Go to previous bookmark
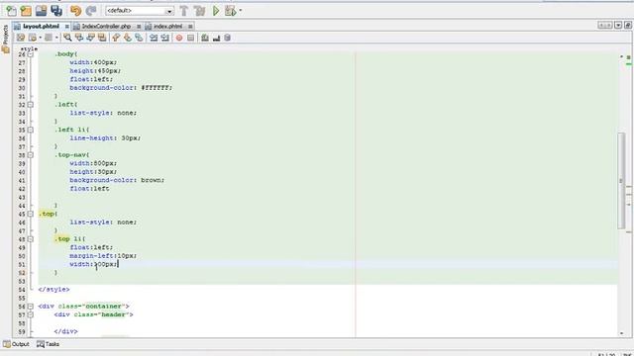 116,38
